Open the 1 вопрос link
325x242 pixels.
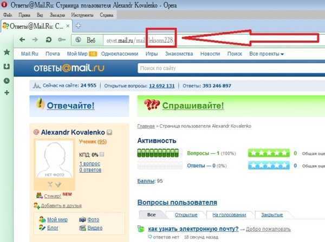coord(90,163)
